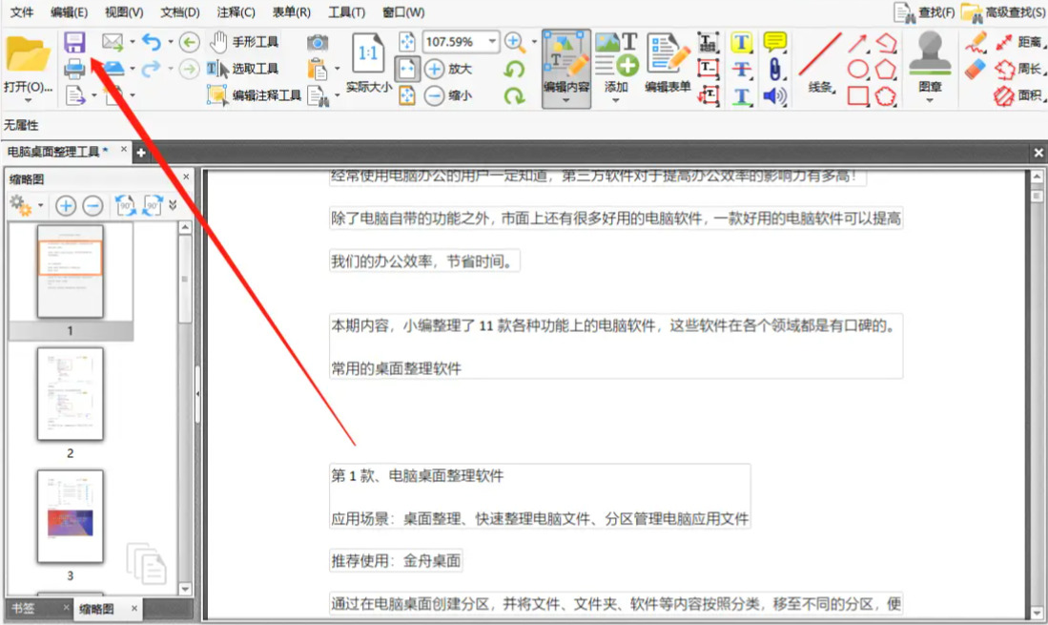Open the 注释(C) menu
1048x625 pixels.
(x=236, y=12)
